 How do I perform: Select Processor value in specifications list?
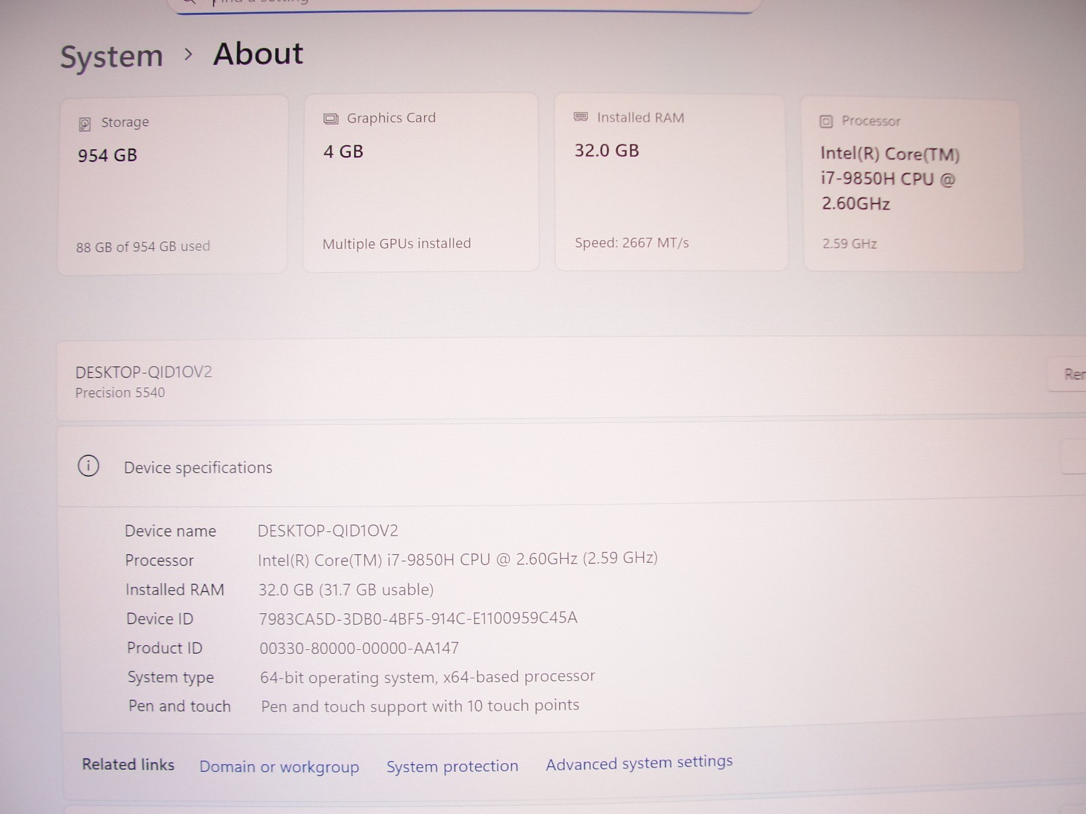tap(457, 559)
